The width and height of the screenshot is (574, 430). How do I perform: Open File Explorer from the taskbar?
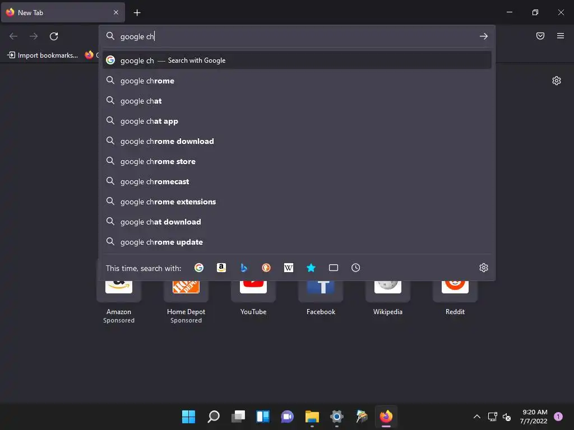(312, 417)
